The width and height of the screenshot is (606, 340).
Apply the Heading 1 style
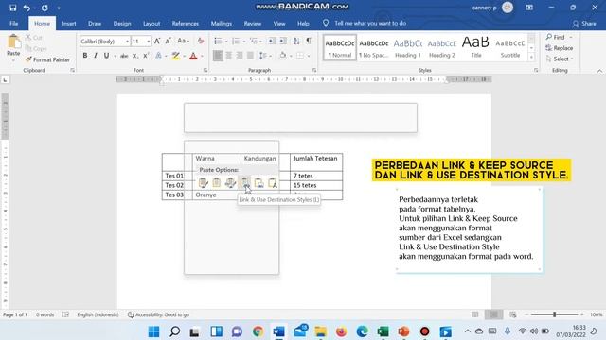pyautogui.click(x=408, y=48)
